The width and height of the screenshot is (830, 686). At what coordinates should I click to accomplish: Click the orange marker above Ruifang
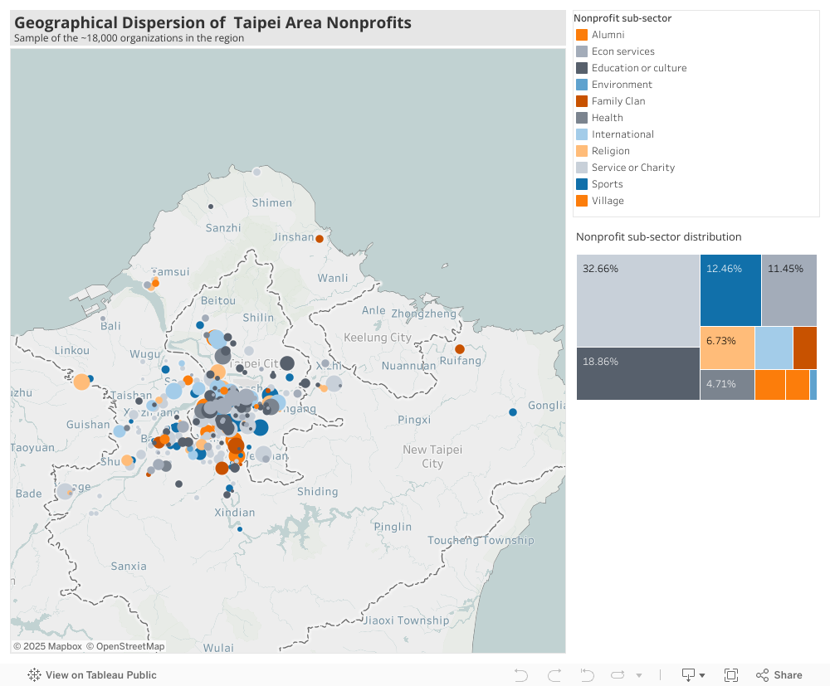(460, 349)
